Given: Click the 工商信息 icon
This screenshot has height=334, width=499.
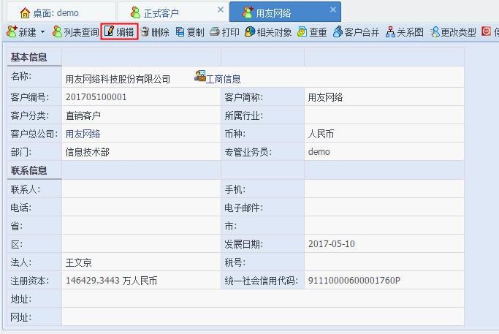Looking at the screenshot, I should [200, 76].
